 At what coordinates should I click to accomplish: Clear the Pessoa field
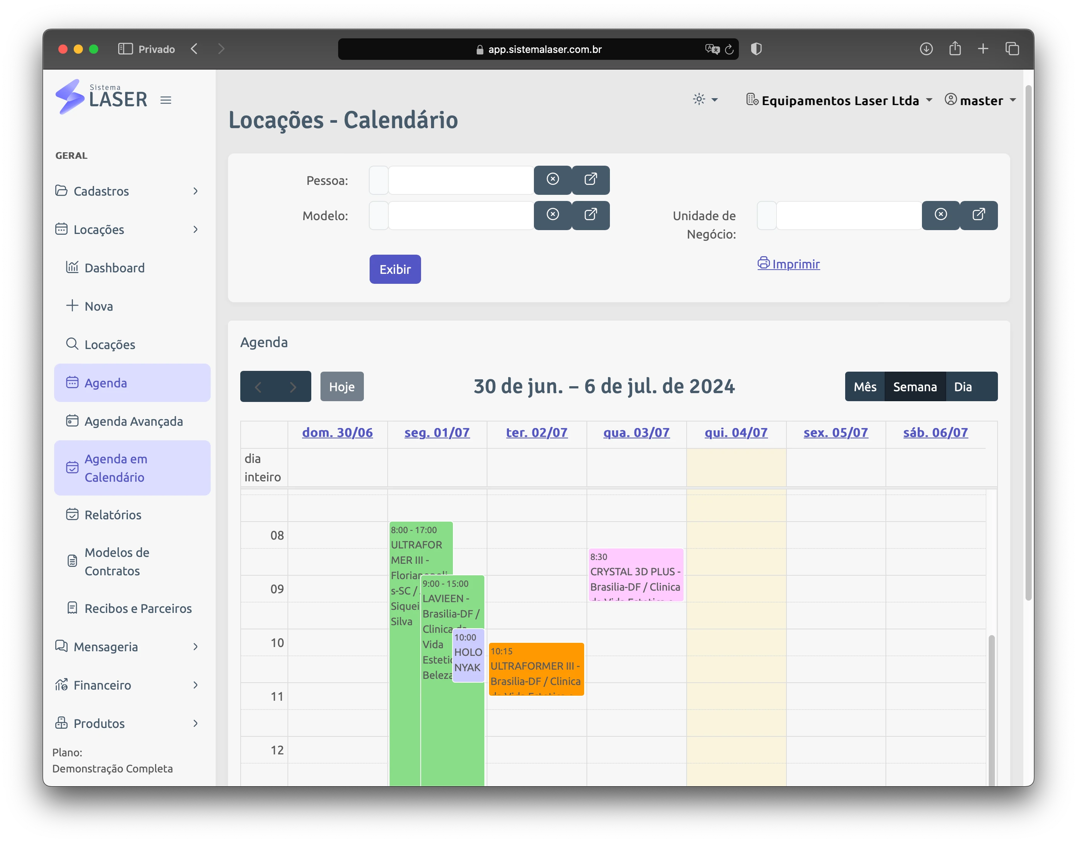tap(553, 179)
